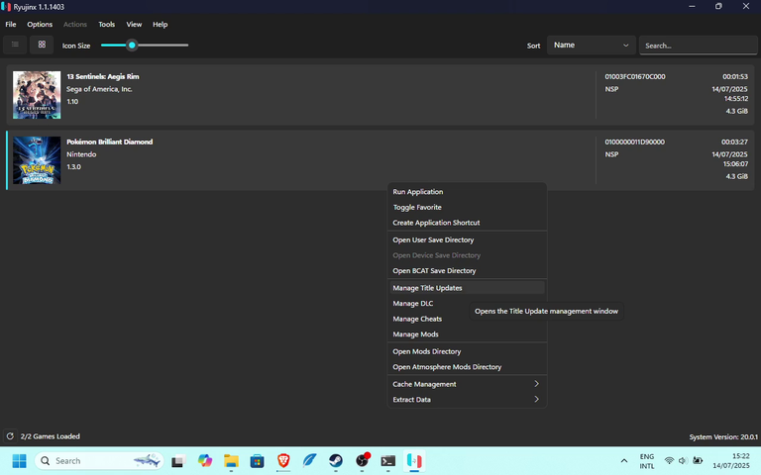The height and width of the screenshot is (475, 761).
Task: Open the Wi-Fi network tray icon
Action: click(x=669, y=461)
